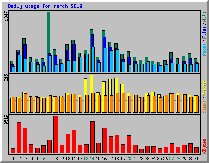This screenshot has width=209, height=163.
Task: Click day 24 on the x-axis
Action: tap(153, 159)
